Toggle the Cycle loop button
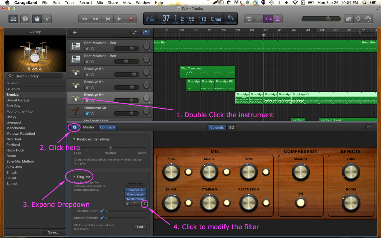Screen dimensions: 381x238 click(x=249, y=19)
